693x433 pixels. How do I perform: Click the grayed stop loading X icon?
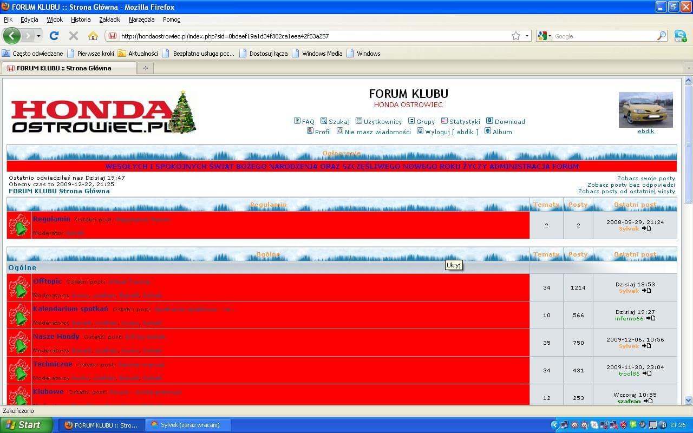[x=74, y=36]
